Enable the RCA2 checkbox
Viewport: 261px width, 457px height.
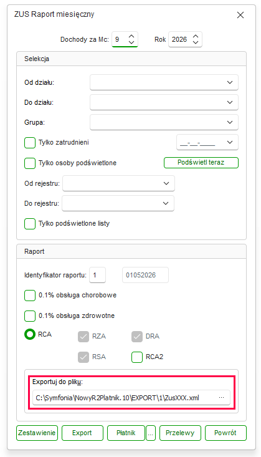pos(137,357)
